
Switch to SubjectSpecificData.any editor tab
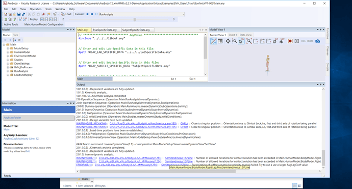coord(136,30)
